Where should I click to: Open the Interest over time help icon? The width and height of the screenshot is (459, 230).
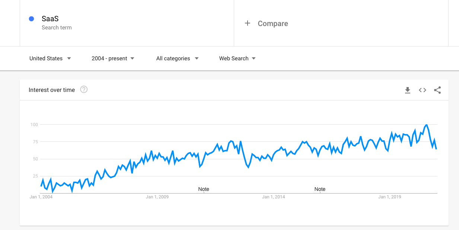84,89
